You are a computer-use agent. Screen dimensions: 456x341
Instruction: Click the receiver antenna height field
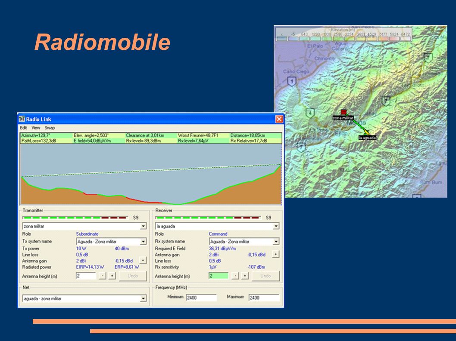pyautogui.click(x=219, y=276)
